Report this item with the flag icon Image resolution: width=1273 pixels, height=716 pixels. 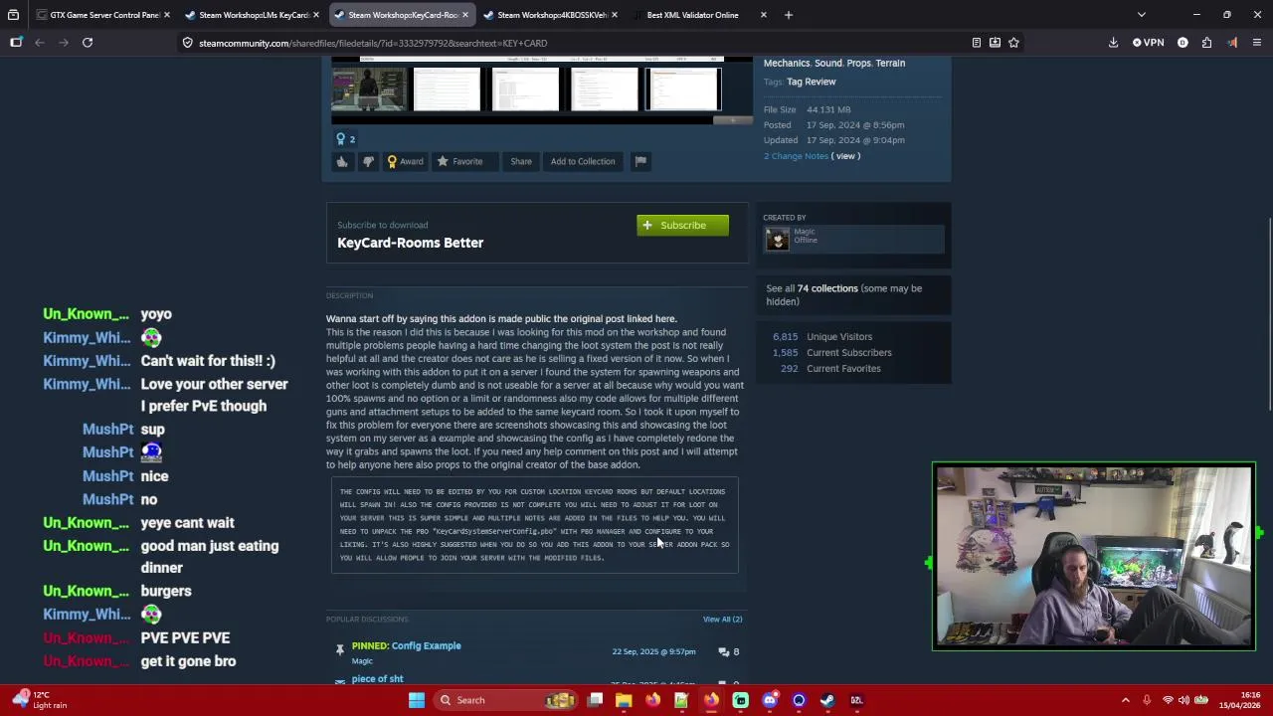640,161
